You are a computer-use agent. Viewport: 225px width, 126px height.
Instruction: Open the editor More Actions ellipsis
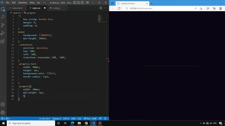tap(105, 8)
